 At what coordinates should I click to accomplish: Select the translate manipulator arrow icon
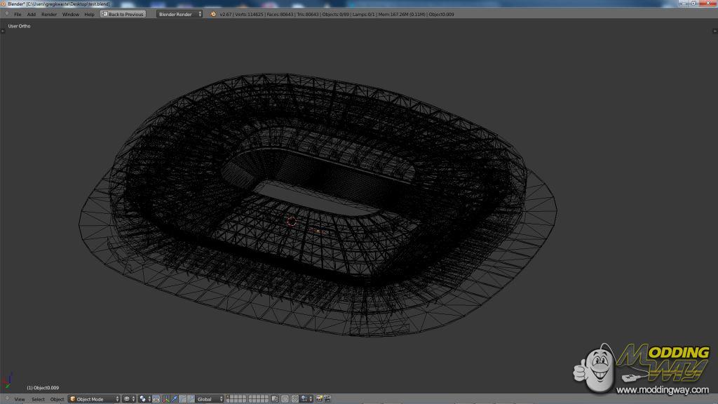click(174, 399)
